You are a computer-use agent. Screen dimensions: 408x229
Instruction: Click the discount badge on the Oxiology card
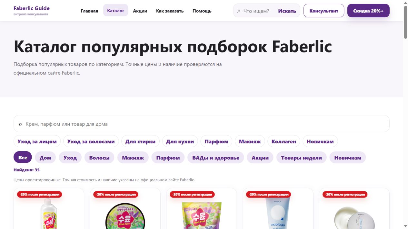(x=268, y=194)
